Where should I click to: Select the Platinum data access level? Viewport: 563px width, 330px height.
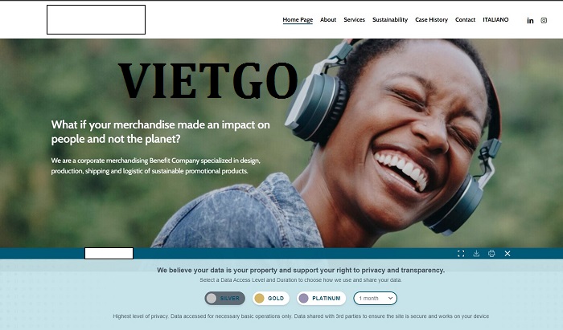point(321,298)
